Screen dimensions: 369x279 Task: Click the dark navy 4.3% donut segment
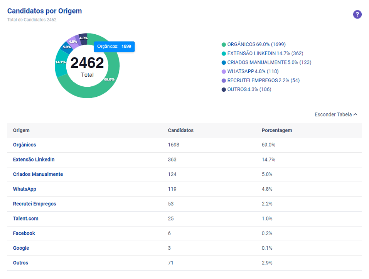click(x=84, y=39)
